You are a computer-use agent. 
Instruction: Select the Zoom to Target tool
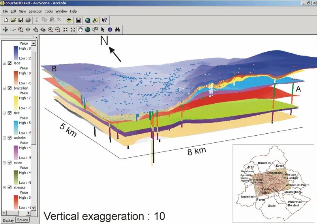pyautogui.click(x=36, y=30)
